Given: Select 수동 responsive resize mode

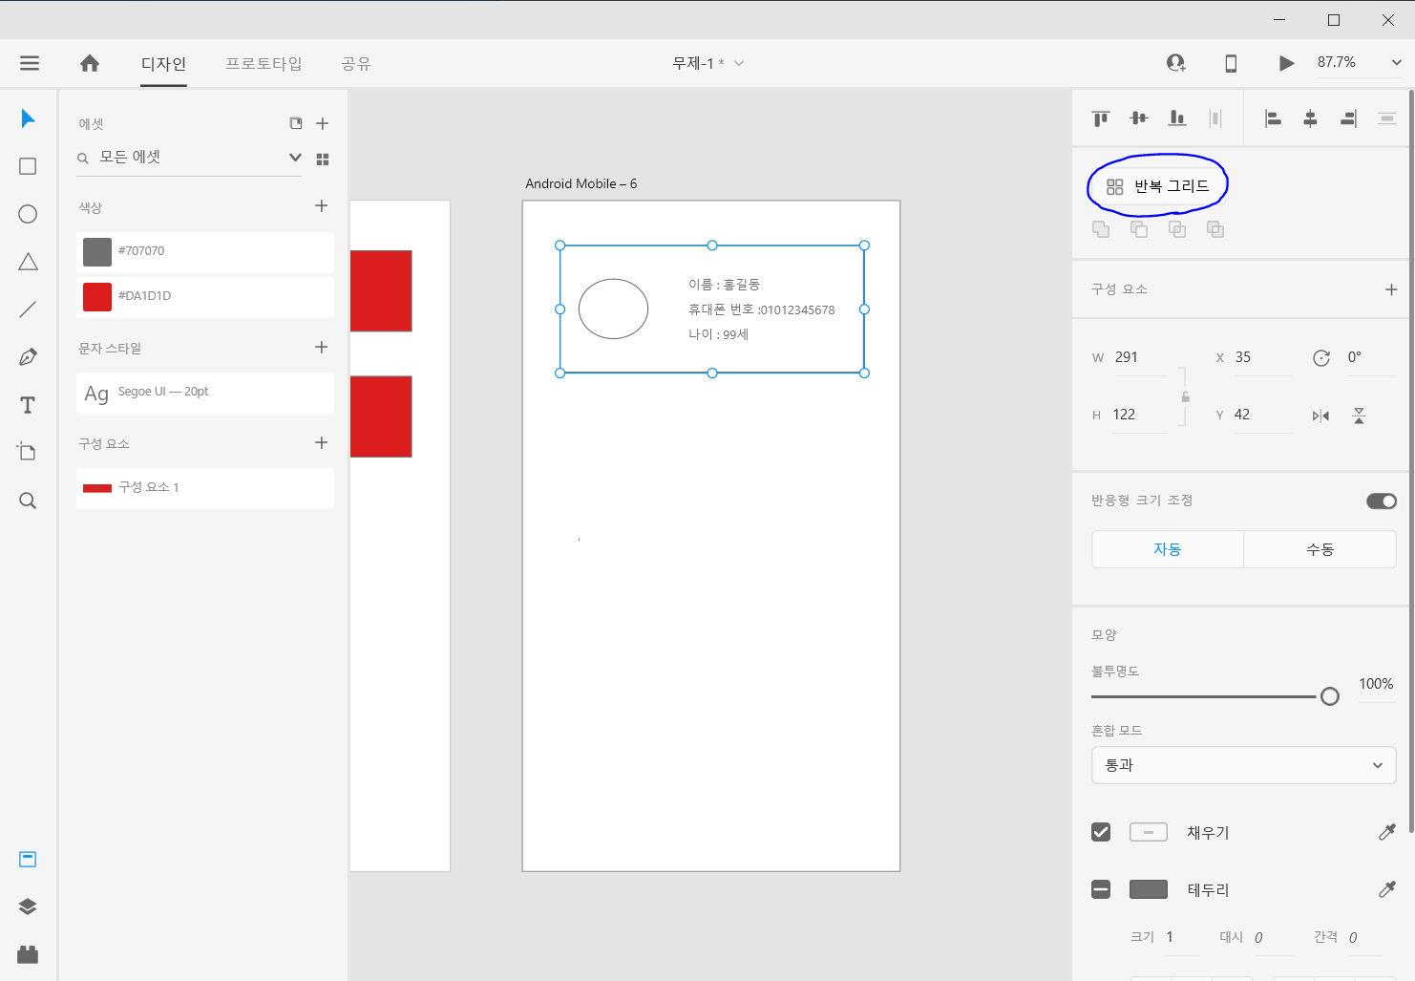Looking at the screenshot, I should click(x=1320, y=549).
